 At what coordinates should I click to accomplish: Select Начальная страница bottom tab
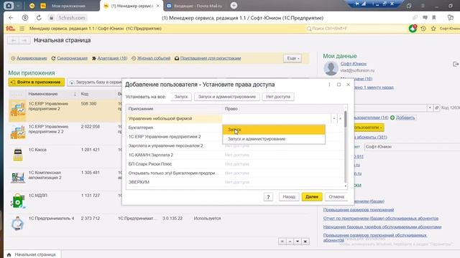point(32,255)
